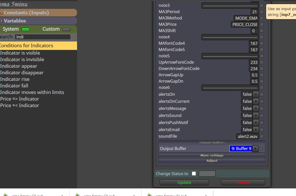This screenshot has width=296, height=196.
Task: Open the alertsPushNotif dropdown arrow
Action: pyautogui.click(x=256, y=123)
